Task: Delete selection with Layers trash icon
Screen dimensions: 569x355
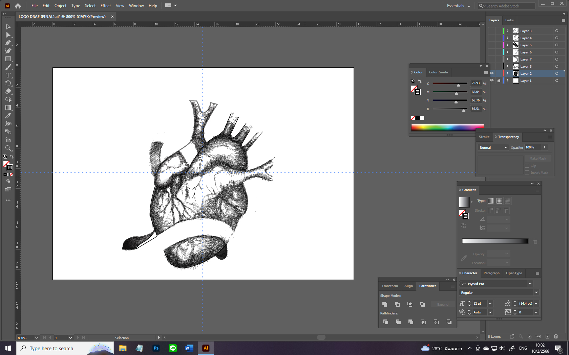Action: point(556,336)
